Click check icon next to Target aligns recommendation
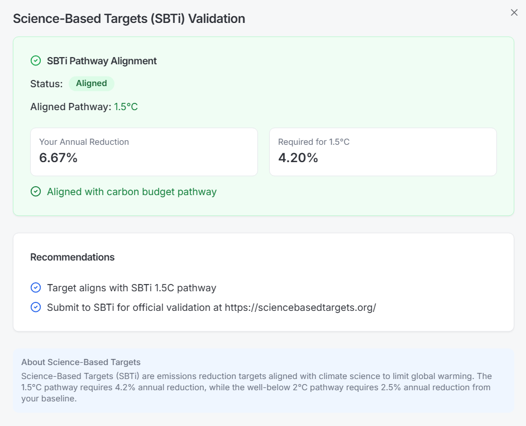The height and width of the screenshot is (426, 526). tap(36, 287)
